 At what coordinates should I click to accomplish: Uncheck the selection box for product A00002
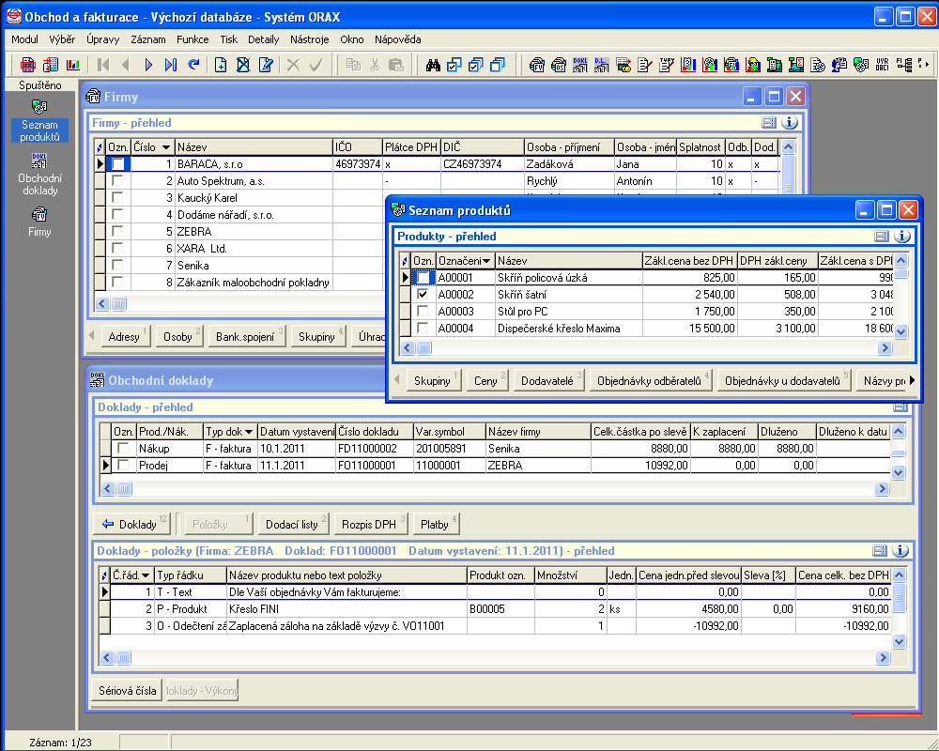423,295
